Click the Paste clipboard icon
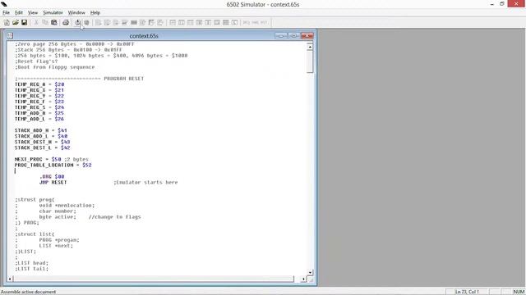Image resolution: width=526 pixels, height=295 pixels. tap(53, 22)
